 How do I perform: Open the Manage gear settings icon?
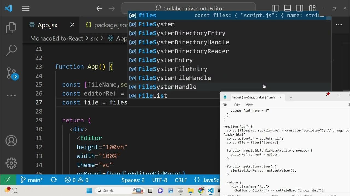coord(11,163)
